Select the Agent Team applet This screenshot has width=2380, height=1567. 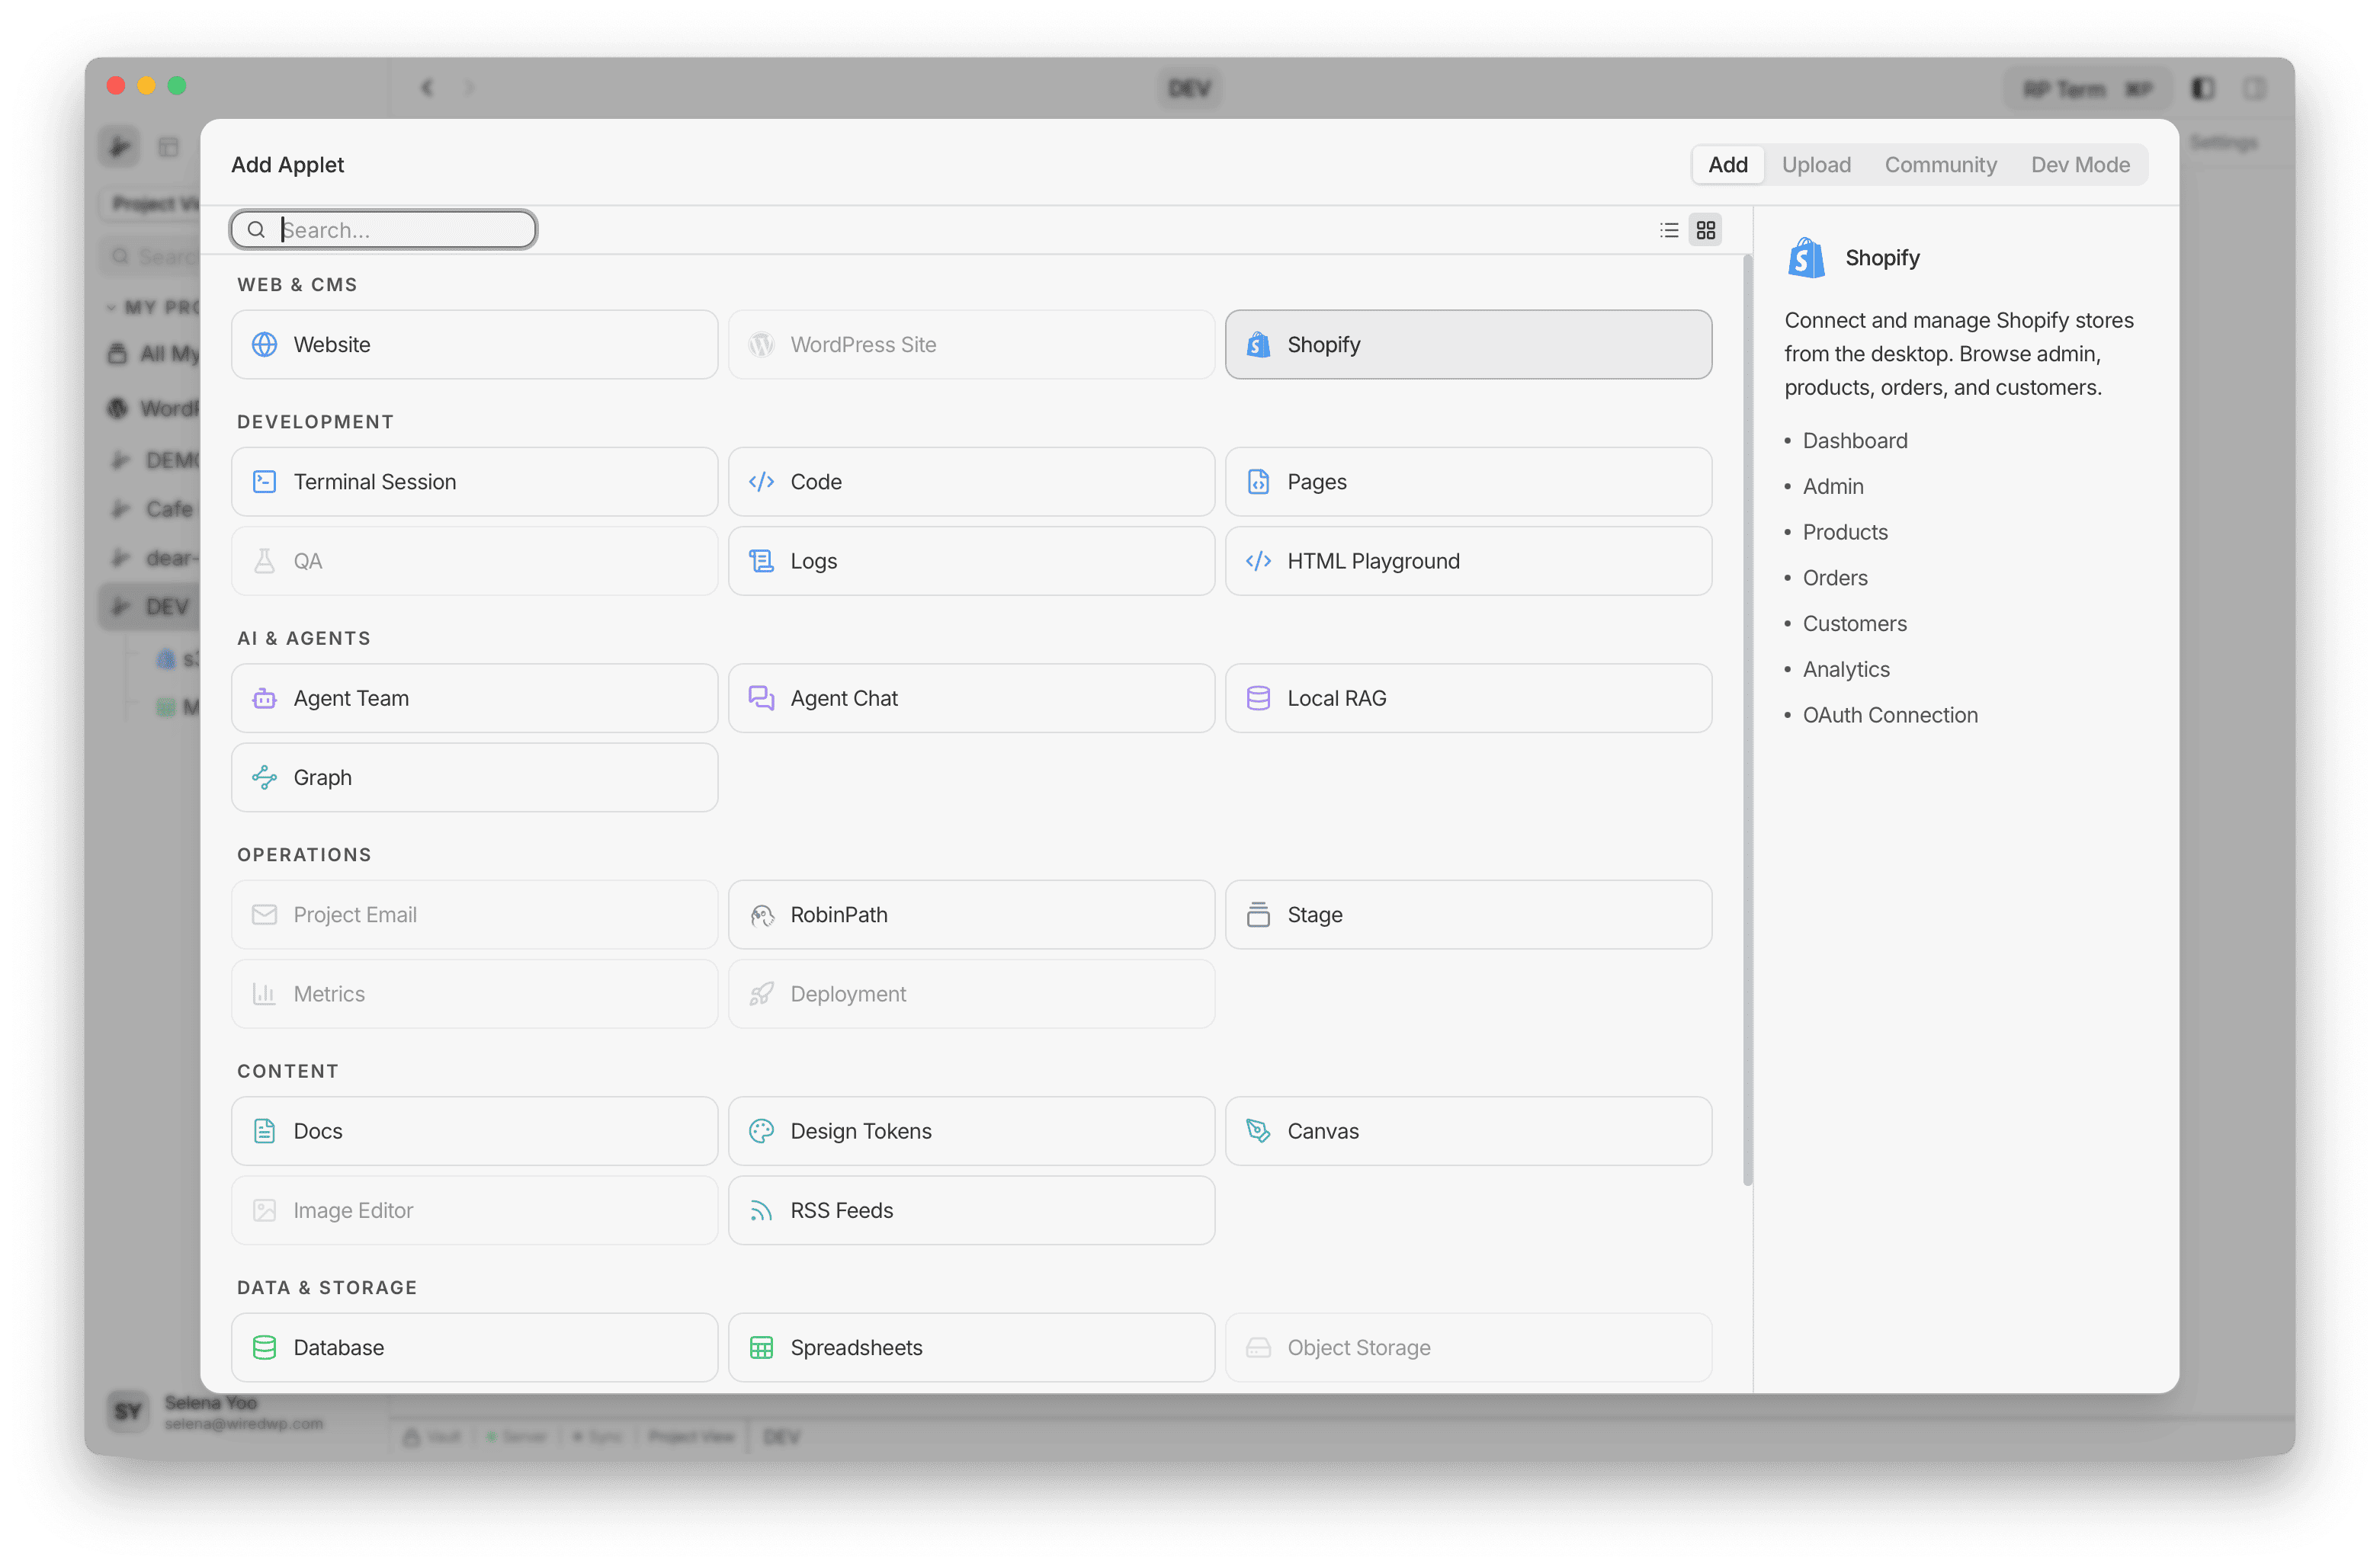[x=473, y=698]
